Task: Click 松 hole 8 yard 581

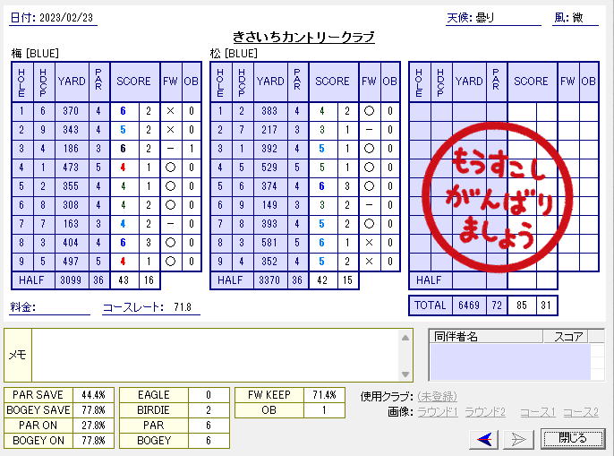Action: coord(269,243)
